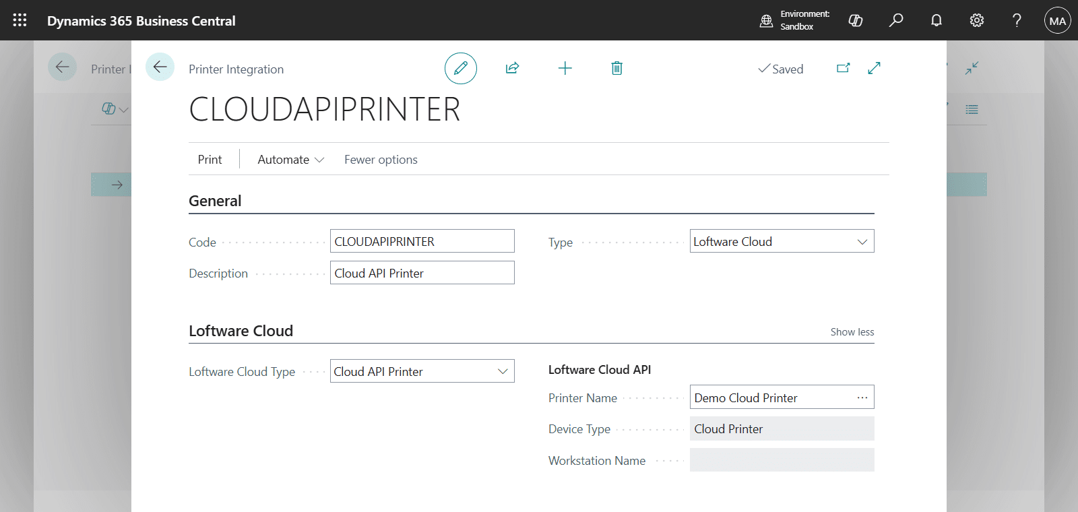Share this printer record
This screenshot has width=1078, height=512.
(x=513, y=68)
